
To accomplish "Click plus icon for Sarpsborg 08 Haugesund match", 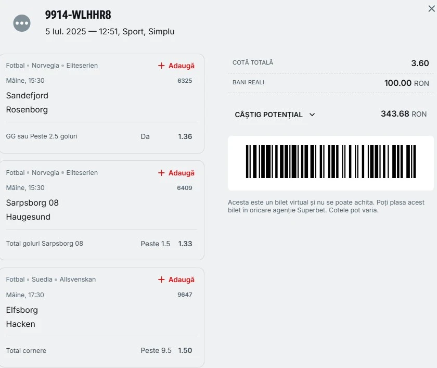I will point(161,173).
